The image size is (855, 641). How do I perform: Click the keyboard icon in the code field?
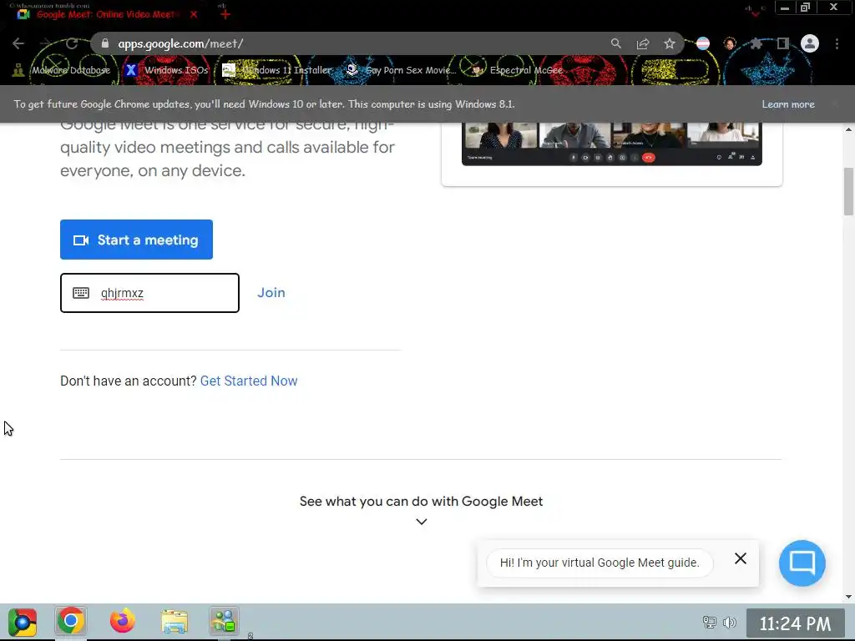81,293
